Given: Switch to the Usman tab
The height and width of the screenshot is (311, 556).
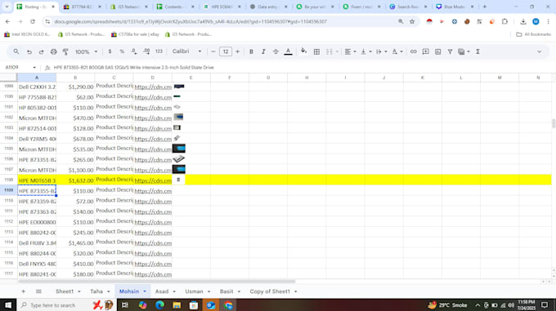Looking at the screenshot, I should 194,291.
